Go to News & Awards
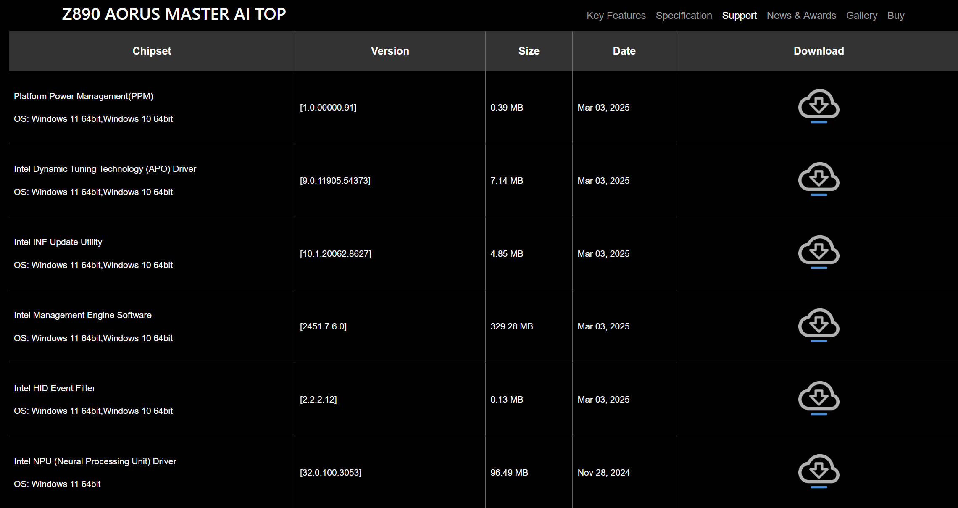Screen dimensions: 958x508 coord(801,16)
